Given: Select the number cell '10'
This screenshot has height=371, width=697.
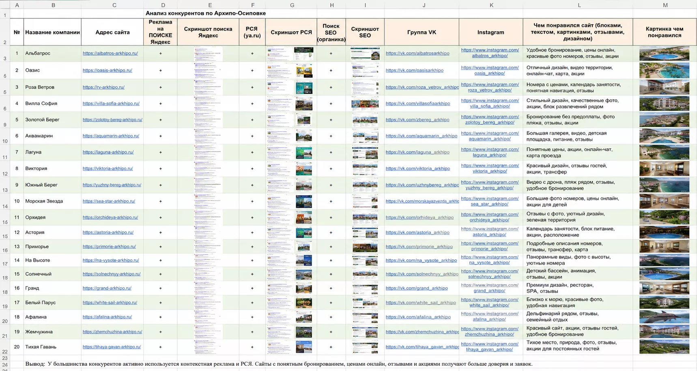Looking at the screenshot, I should point(17,201).
